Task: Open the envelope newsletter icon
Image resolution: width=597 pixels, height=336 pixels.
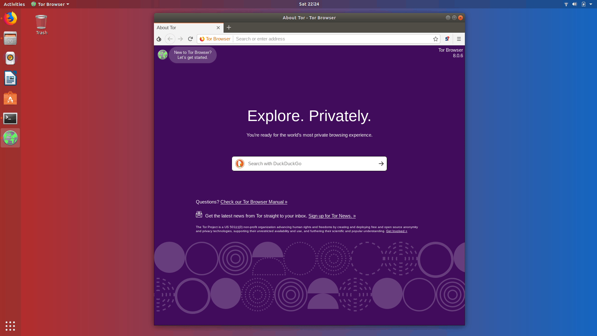Action: click(x=199, y=214)
